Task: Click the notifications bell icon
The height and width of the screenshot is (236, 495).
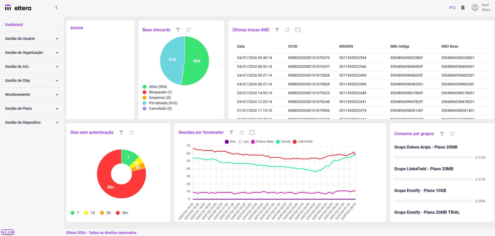Action: tap(463, 8)
